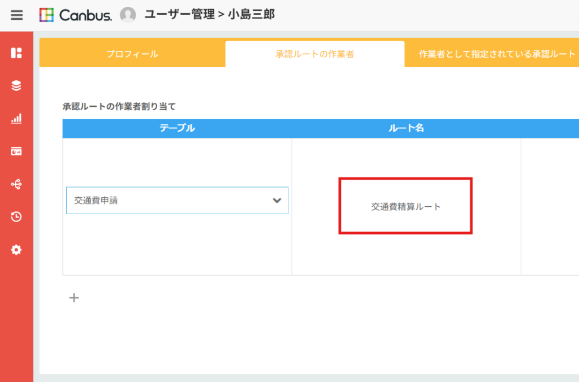This screenshot has height=382, width=579.
Task: Click the ユーザー管理 breadcrumb link
Action: 179,15
